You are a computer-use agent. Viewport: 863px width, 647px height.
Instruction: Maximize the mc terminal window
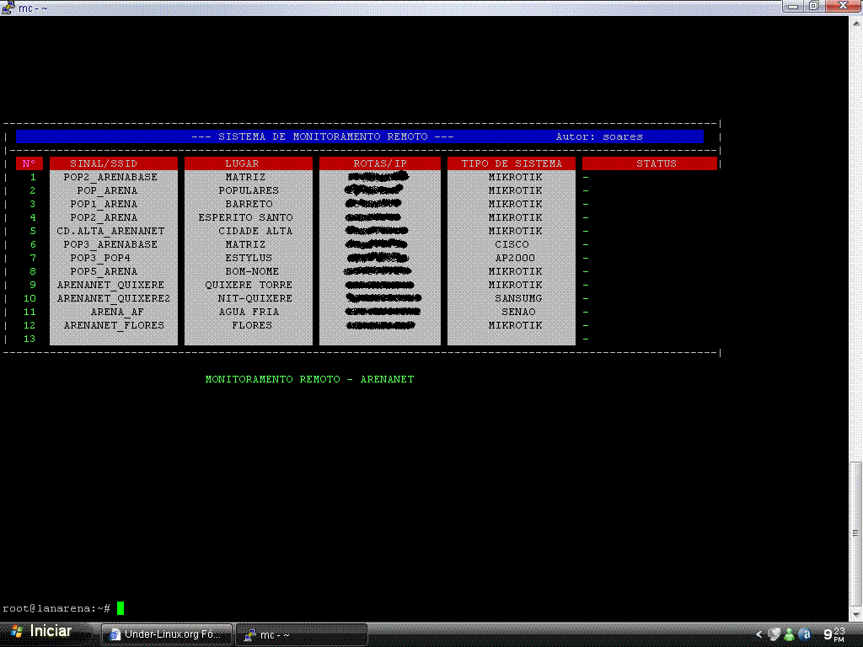click(x=813, y=7)
